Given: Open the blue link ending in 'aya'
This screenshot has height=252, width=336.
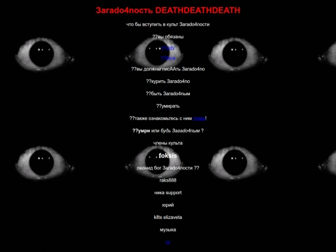Looking at the screenshot, I should click(168, 58).
